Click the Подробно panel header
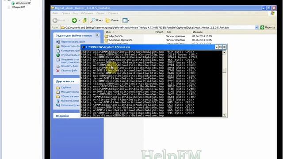The width and height of the screenshot is (283, 159). (x=62, y=116)
